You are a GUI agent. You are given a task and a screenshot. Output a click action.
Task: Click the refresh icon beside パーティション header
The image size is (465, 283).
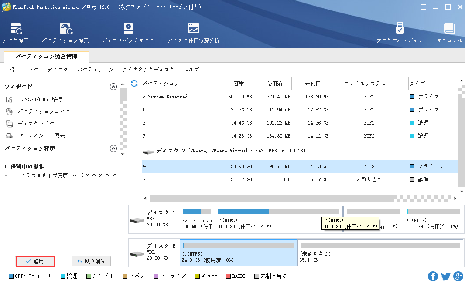(x=134, y=84)
